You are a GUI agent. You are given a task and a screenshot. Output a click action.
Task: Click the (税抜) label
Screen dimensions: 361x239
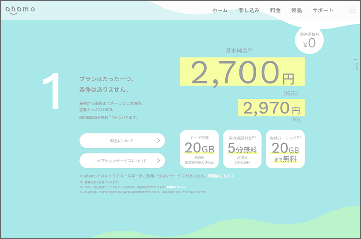pyautogui.click(x=291, y=93)
